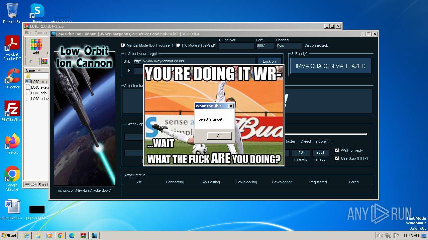Click the WinRAR title bar icon
The height and width of the screenshot is (240, 428).
point(27,26)
